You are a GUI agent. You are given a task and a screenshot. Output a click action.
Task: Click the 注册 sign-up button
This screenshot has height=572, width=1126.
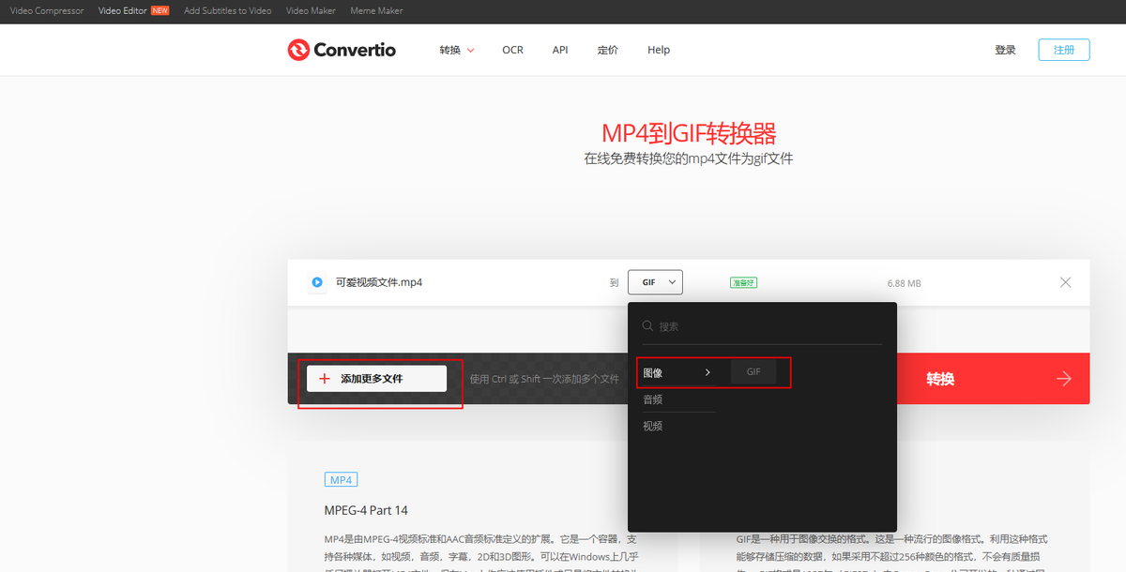[x=1064, y=50]
